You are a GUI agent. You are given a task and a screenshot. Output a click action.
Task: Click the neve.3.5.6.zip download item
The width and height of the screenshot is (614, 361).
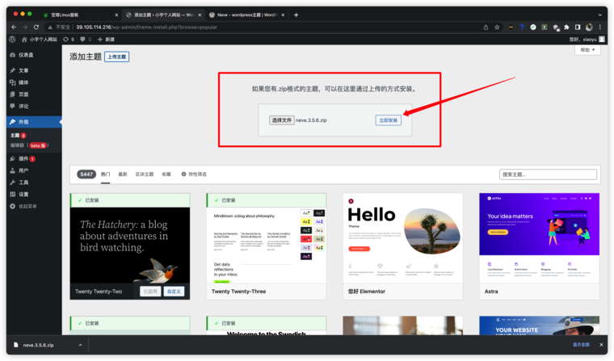[39, 345]
